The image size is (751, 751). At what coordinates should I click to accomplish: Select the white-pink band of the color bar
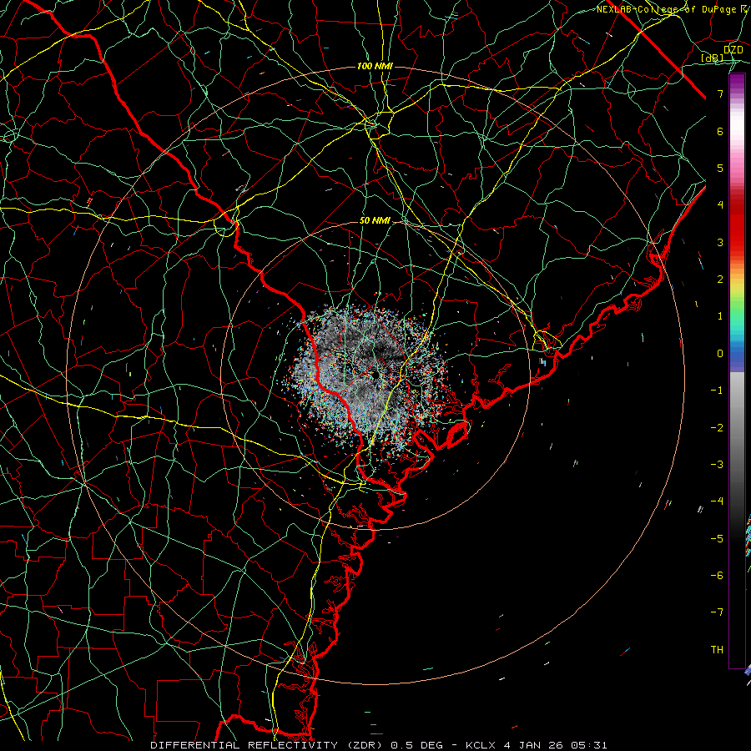click(737, 137)
